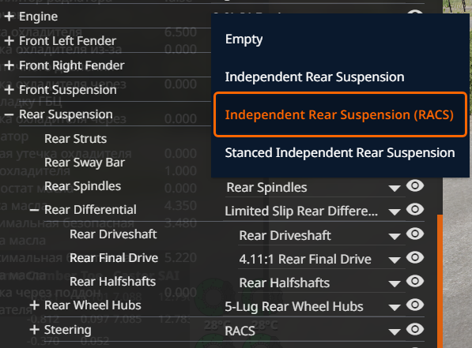Viewport: 472px width, 348px height.
Task: Click the orange vertical scrollbar
Action: (440, 281)
